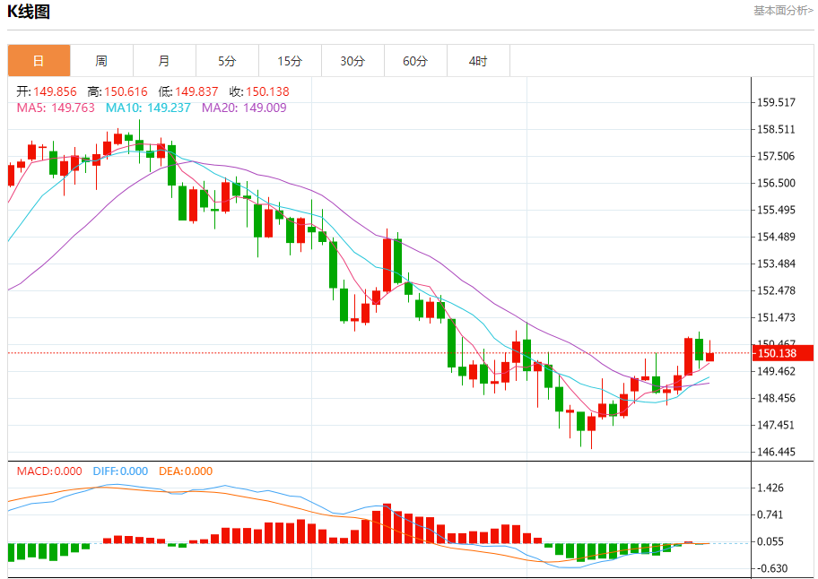Click the 157.506 price axis label

click(776, 156)
